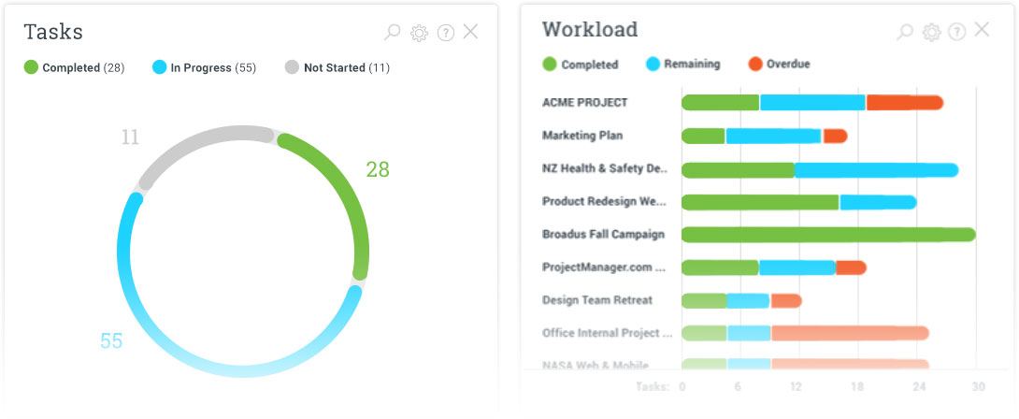
Task: Click the Broadus Fall Campaign project name
Action: click(603, 235)
